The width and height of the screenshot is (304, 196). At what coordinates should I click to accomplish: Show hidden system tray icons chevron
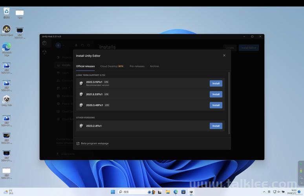(264, 192)
